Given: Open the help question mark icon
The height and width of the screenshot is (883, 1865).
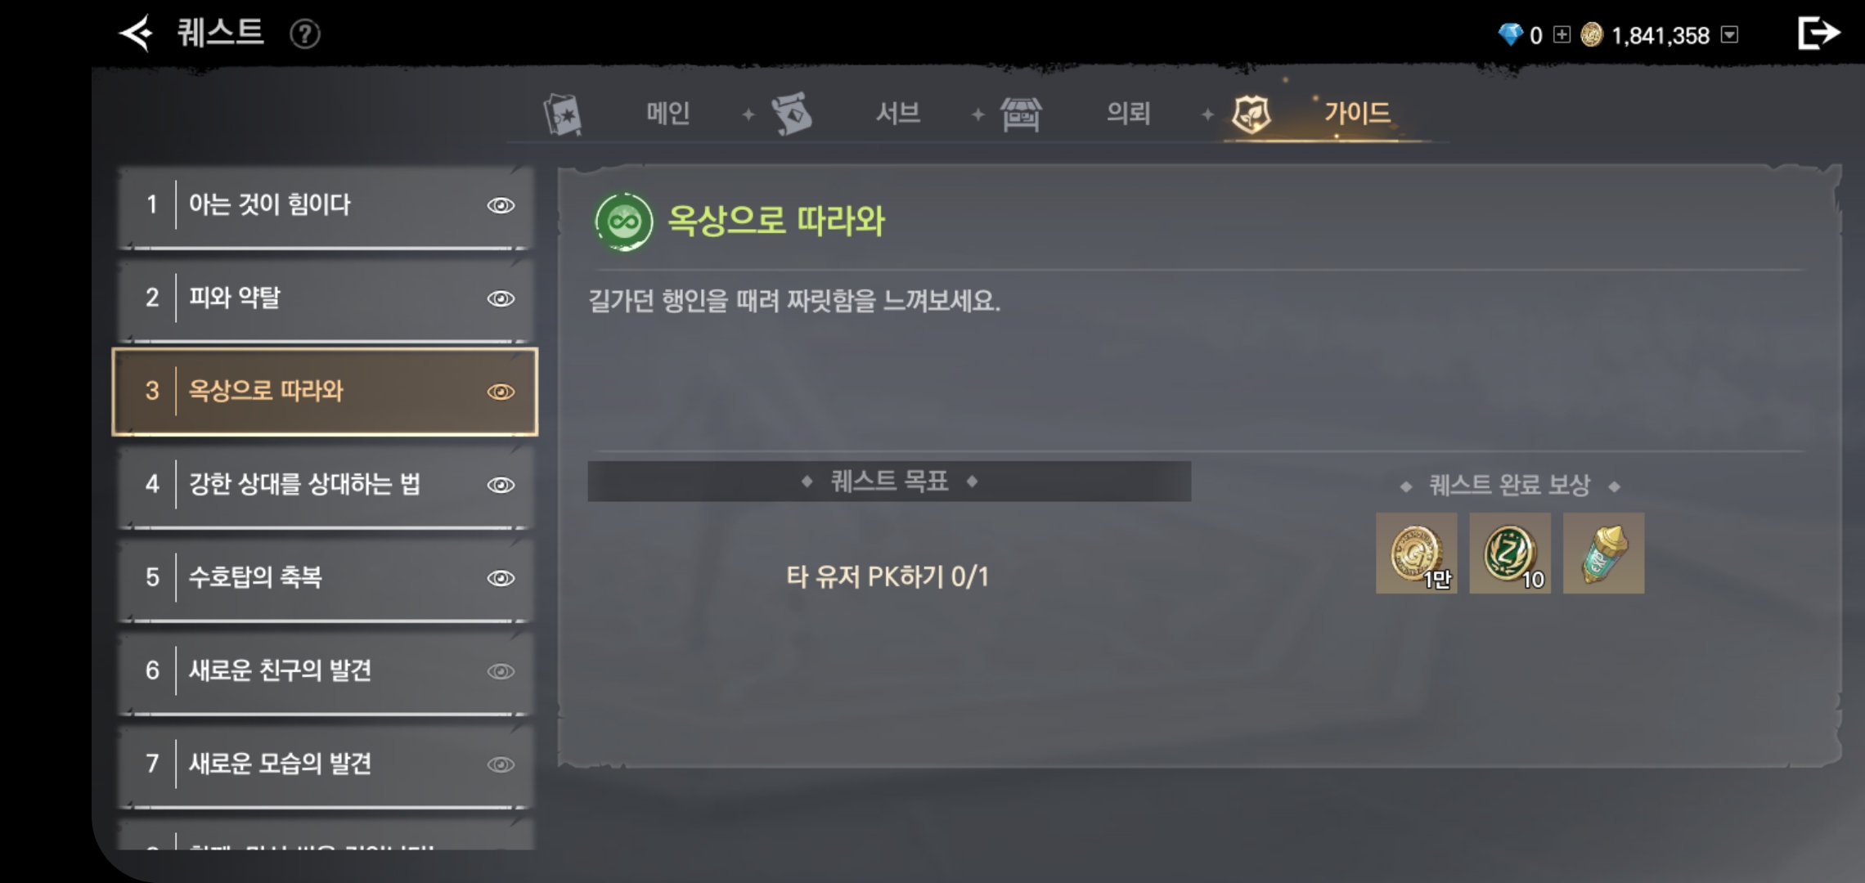Looking at the screenshot, I should click(x=305, y=34).
